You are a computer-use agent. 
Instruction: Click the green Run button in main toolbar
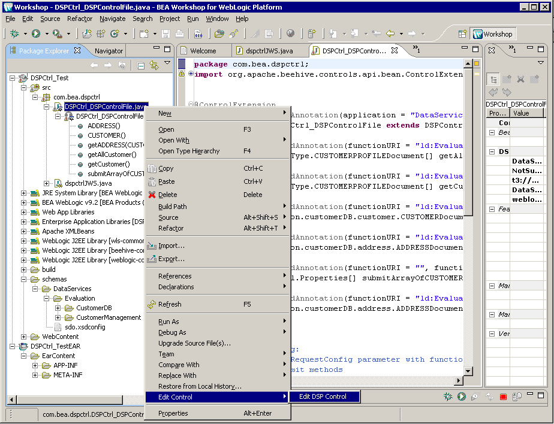[36, 34]
